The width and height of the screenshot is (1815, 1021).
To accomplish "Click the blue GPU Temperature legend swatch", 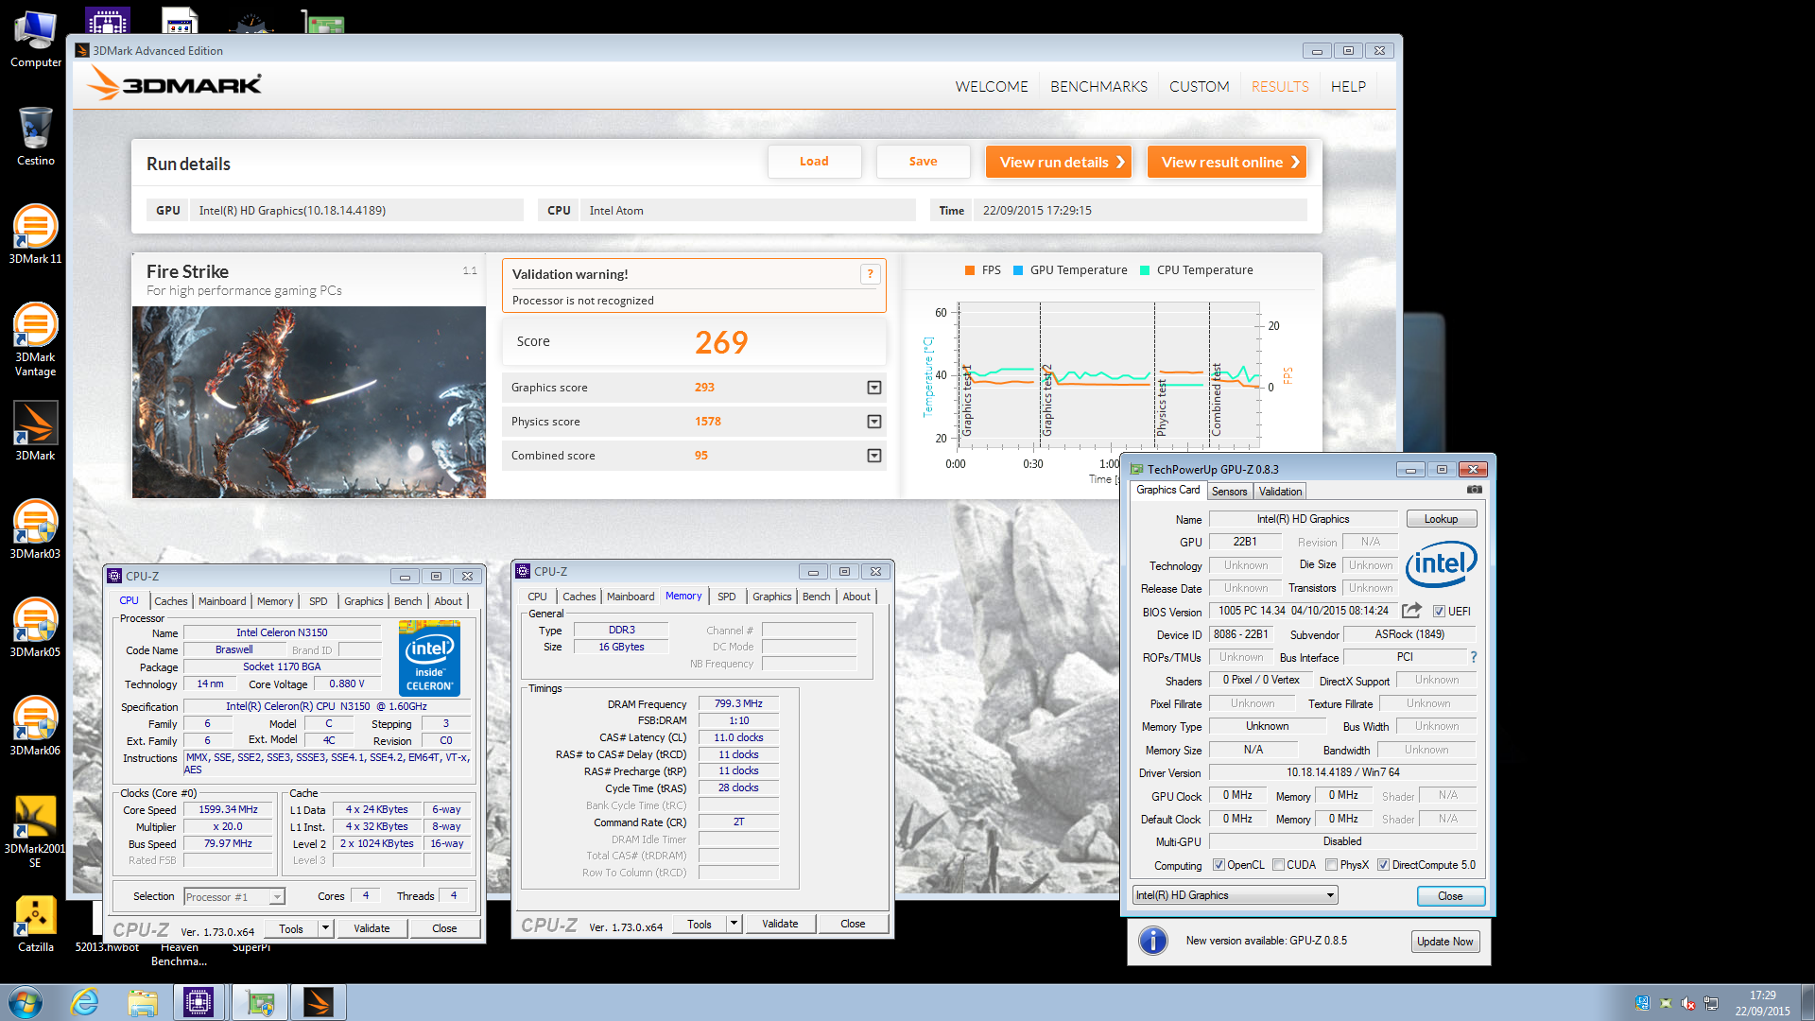I will click(1018, 270).
